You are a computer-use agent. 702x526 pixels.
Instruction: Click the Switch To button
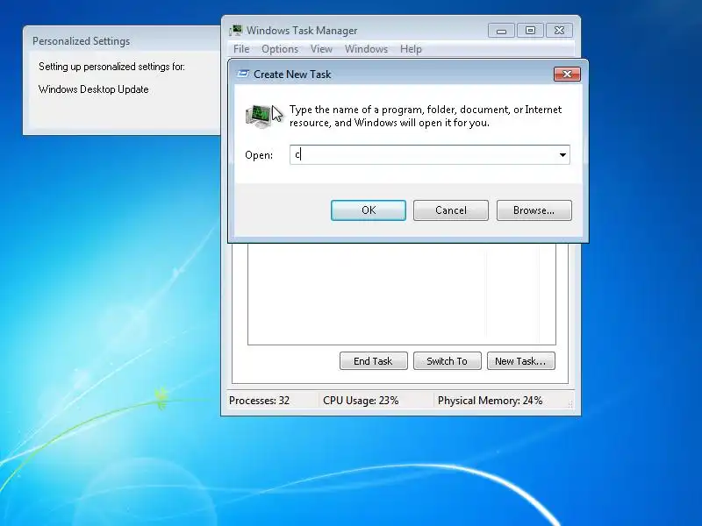tap(448, 361)
